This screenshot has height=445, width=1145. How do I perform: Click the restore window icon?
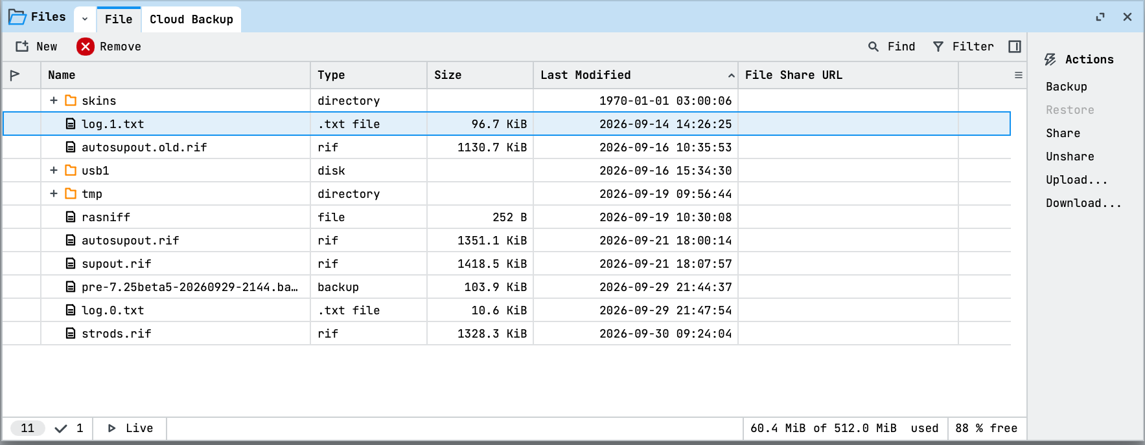[1100, 17]
